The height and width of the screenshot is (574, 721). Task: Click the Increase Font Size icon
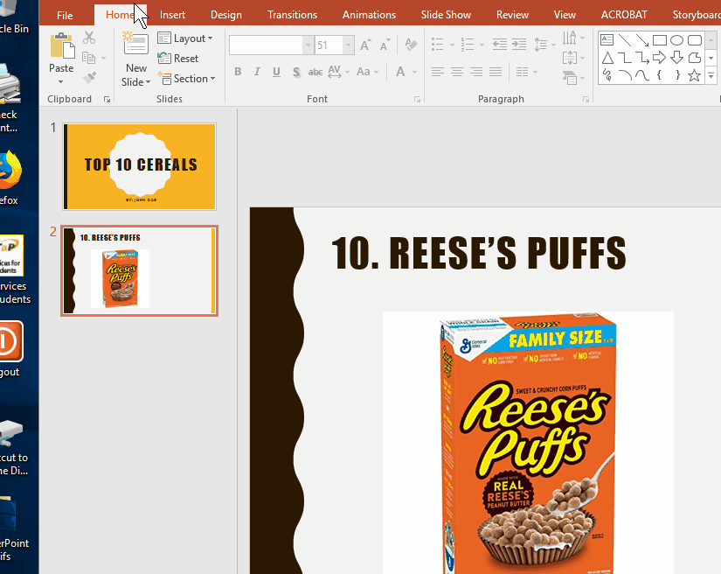click(365, 45)
